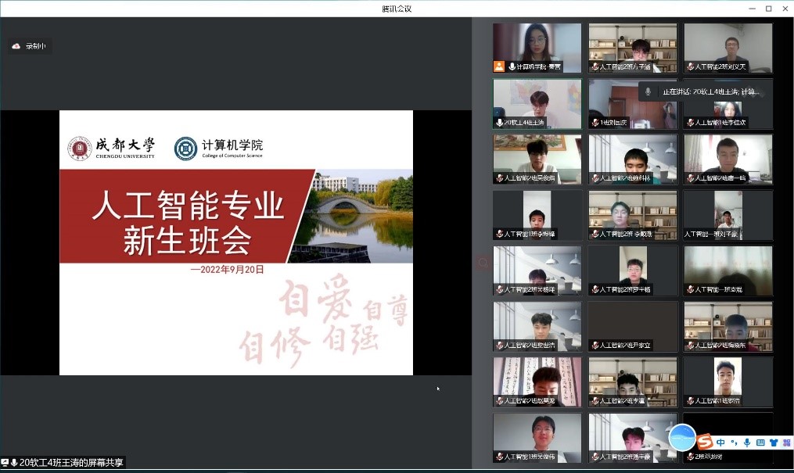Open the Sogou soft keyboard icon
Image resolution: width=794 pixels, height=473 pixels.
(760, 443)
